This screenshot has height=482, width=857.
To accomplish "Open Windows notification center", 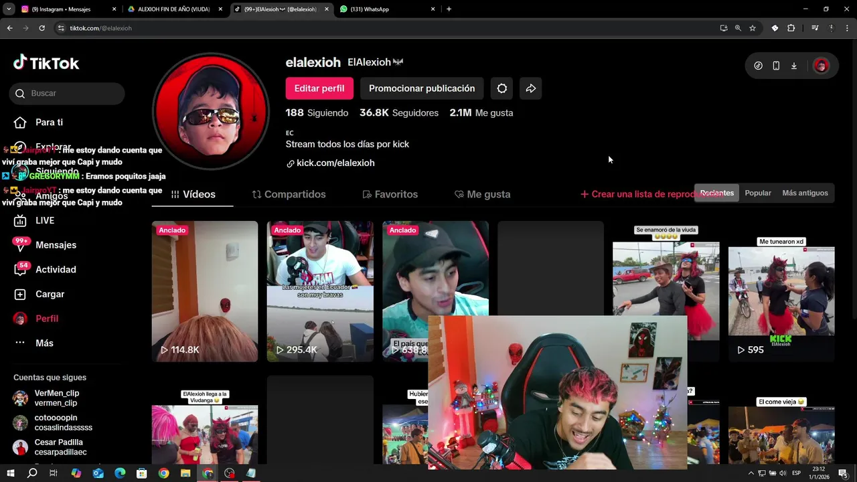I will [843, 473].
